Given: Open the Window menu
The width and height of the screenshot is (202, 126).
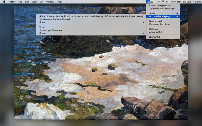Looking at the screenshot, I should [x=49, y=2].
